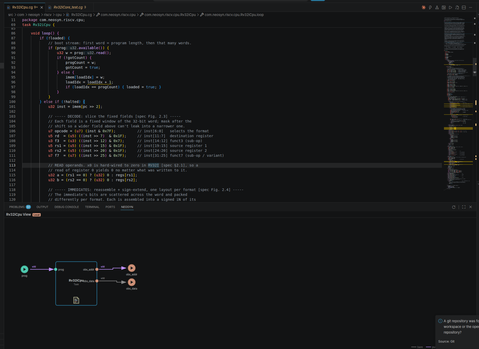Run using the play triangle icon in editor toolbar
The height and width of the screenshot is (349, 479).
(450, 7)
